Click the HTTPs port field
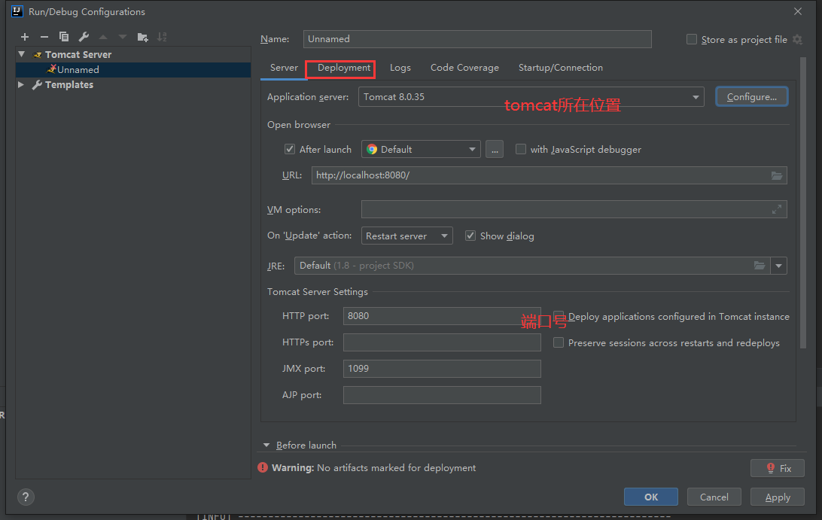 pos(442,342)
